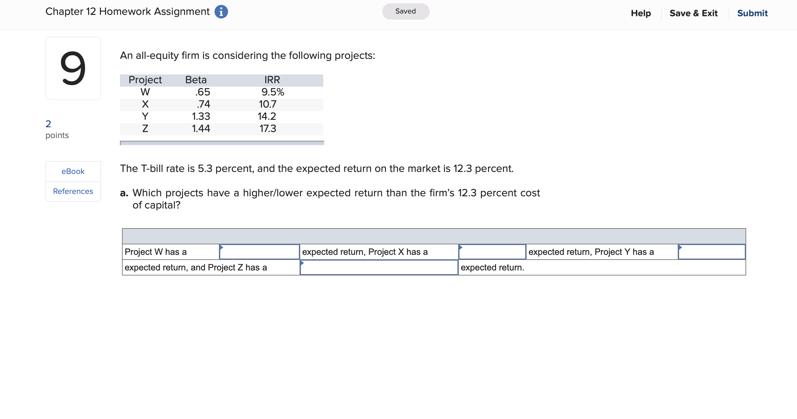
Task: Click the question number 9 box
Action: tap(73, 68)
